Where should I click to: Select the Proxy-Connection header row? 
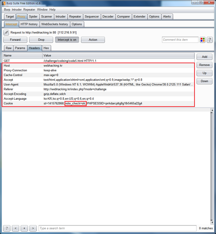click(x=99, y=70)
